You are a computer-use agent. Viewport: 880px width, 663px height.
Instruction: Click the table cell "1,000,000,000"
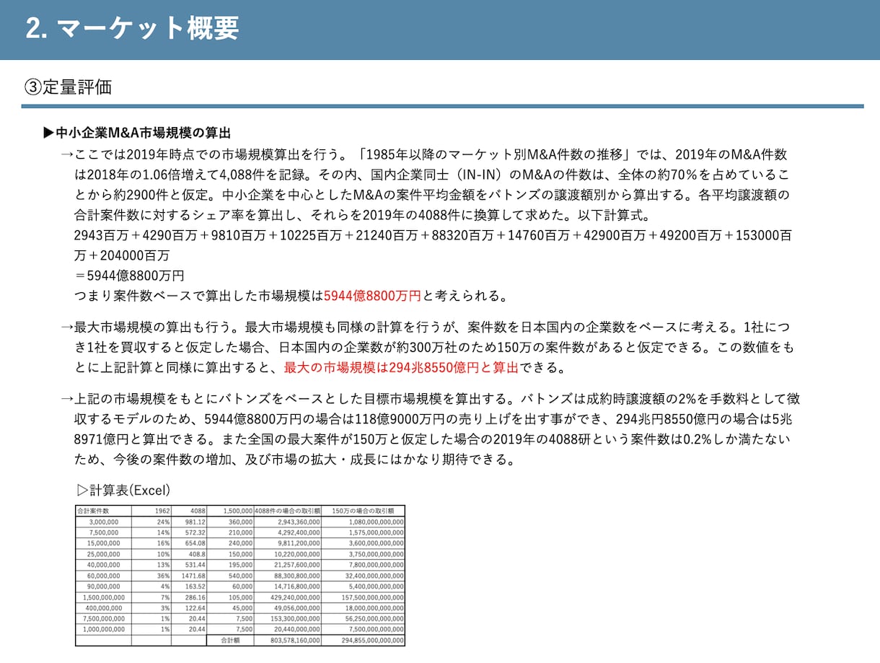click(102, 629)
